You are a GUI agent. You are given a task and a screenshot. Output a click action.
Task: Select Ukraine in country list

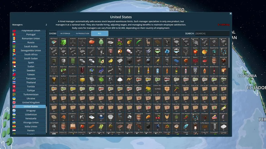pyautogui.click(x=31, y=99)
